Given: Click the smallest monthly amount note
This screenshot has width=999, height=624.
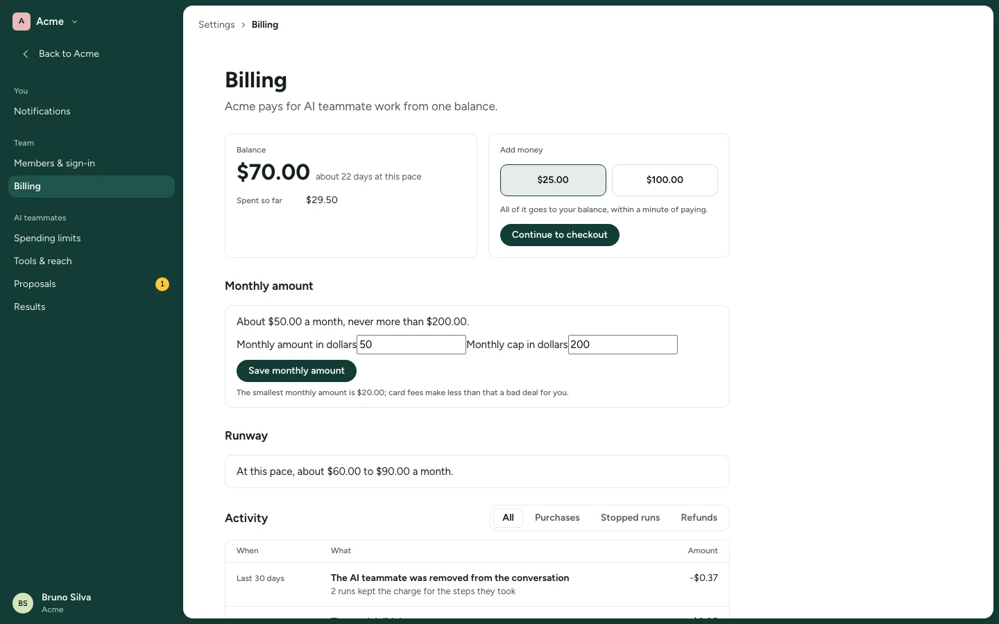Looking at the screenshot, I should (x=402, y=393).
